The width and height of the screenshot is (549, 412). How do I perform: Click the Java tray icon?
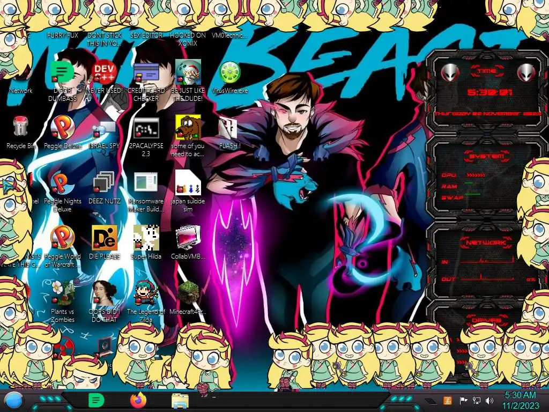448,400
